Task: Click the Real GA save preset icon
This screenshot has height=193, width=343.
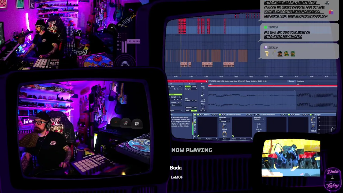Action: 214,115
